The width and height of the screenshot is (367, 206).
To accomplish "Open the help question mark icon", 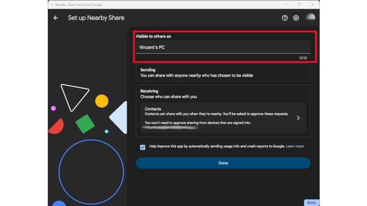I will click(285, 18).
